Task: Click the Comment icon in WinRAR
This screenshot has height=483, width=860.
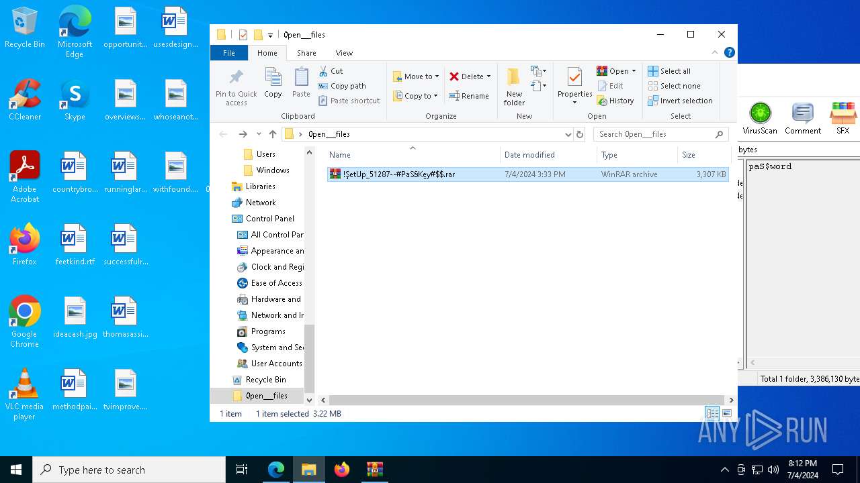Action: tap(803, 113)
